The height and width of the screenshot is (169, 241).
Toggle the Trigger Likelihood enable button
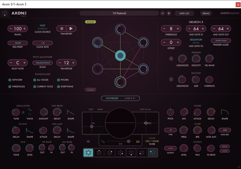[x=171, y=59]
